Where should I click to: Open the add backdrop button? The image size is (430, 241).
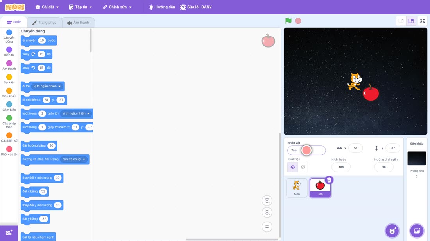417,230
